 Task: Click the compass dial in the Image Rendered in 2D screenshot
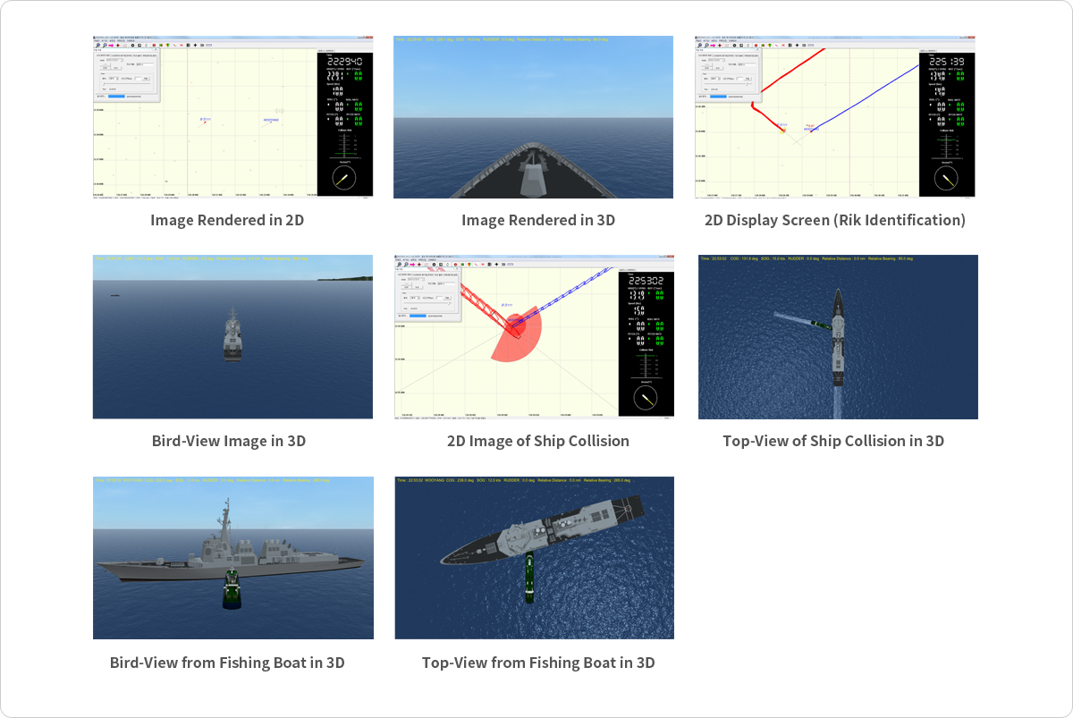pyautogui.click(x=343, y=178)
